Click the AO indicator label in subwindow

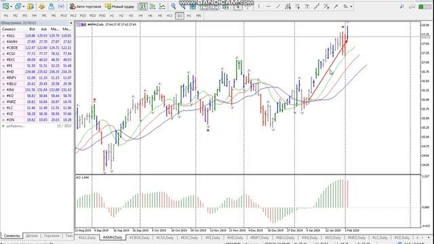pyautogui.click(x=83, y=178)
